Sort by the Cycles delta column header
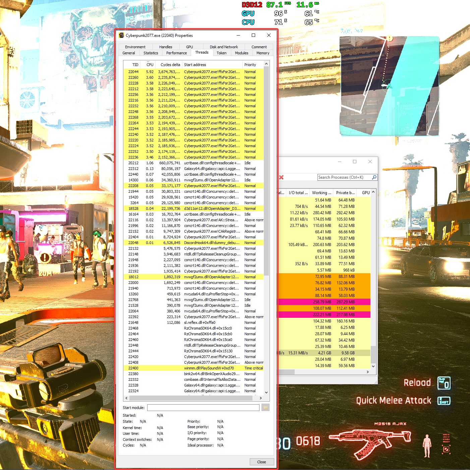Viewport: 470px width, 470px height. click(x=170, y=65)
